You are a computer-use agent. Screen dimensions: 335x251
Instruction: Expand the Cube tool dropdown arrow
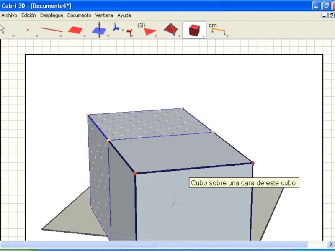[x=204, y=36]
